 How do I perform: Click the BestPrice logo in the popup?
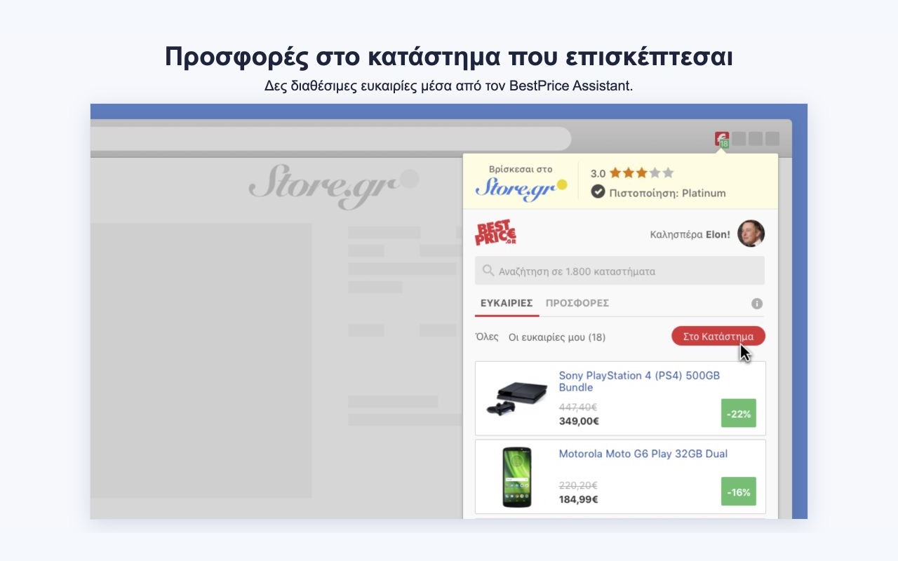point(496,234)
